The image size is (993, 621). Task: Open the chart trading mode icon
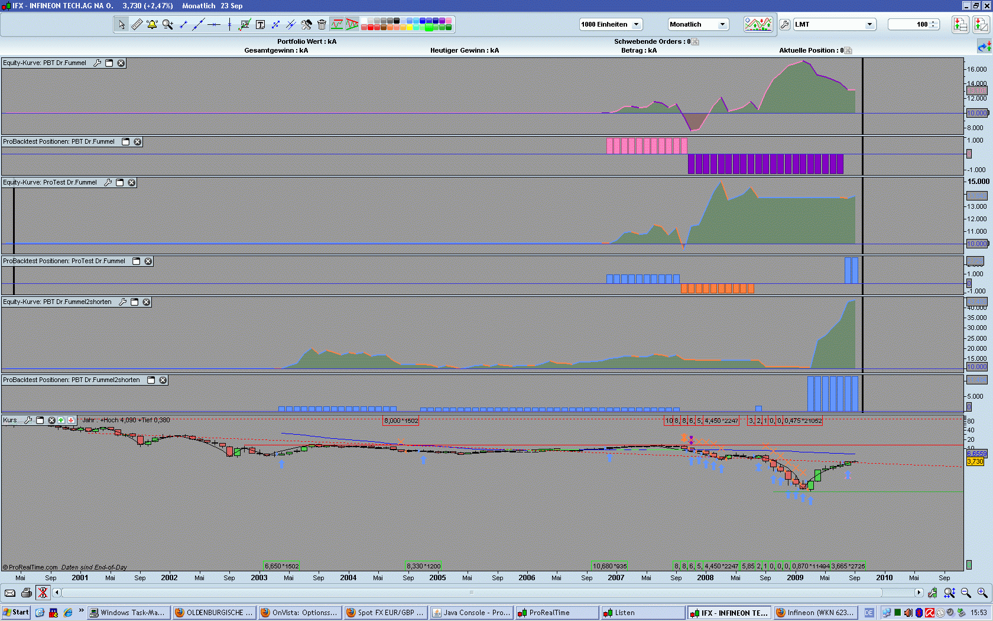pos(981,24)
